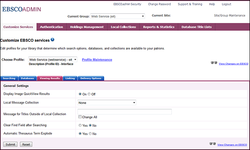Turn Display Image QuickView Results Off

pos(89,94)
